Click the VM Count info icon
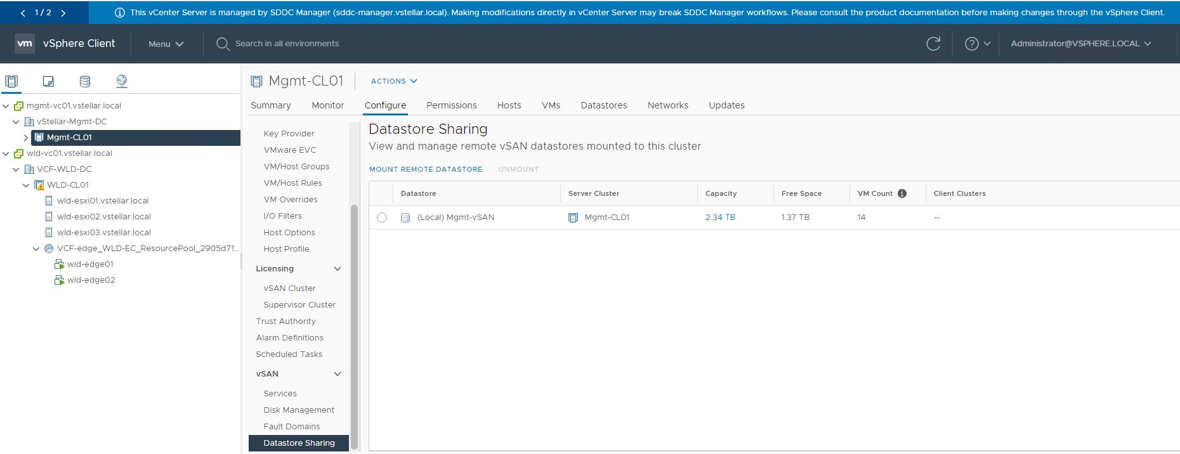 [902, 193]
